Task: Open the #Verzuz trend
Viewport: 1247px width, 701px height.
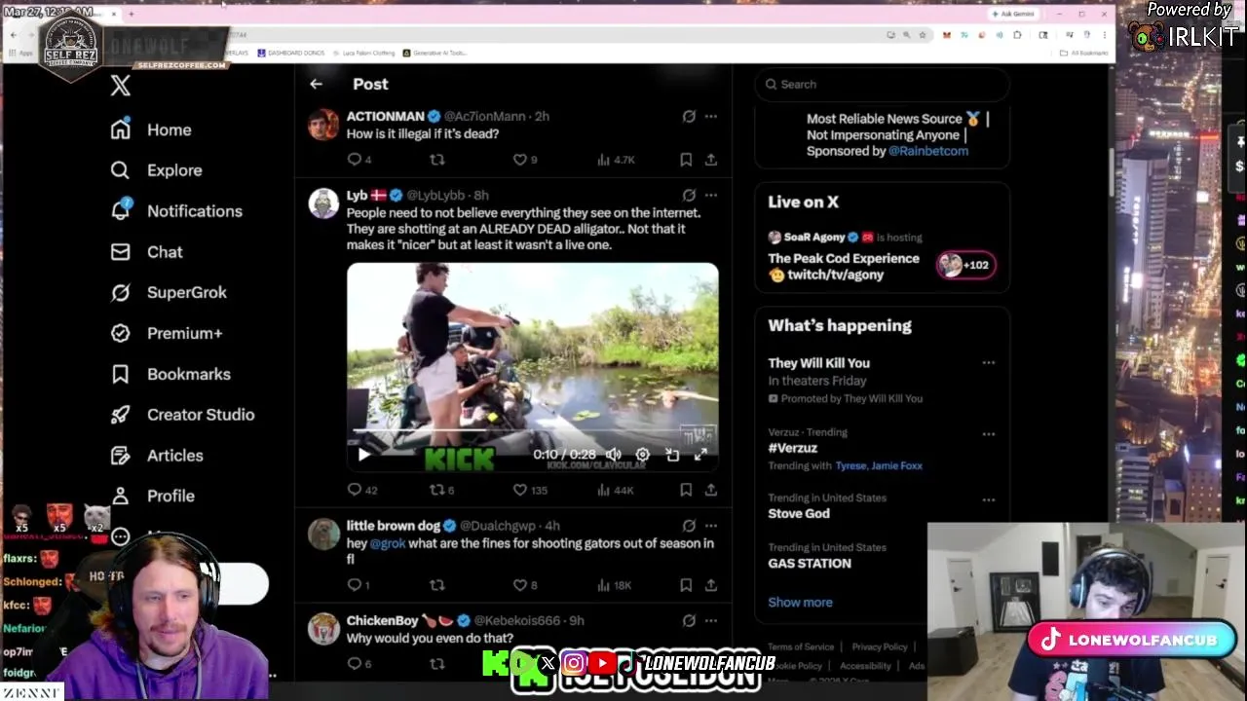Action: point(793,449)
